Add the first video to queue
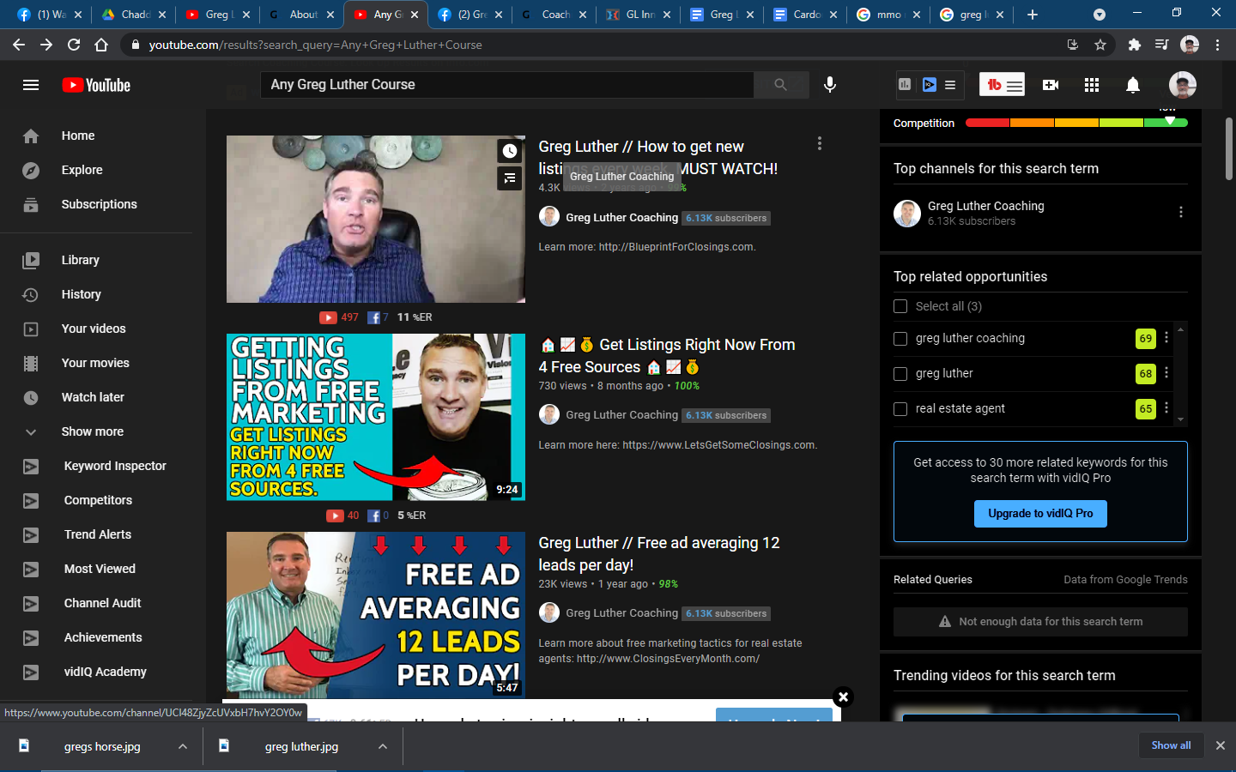1236x772 pixels. click(509, 178)
